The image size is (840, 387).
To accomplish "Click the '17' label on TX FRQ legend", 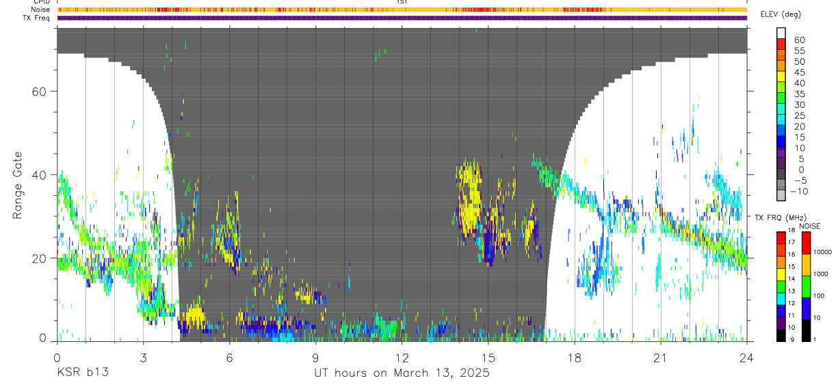I will [790, 242].
